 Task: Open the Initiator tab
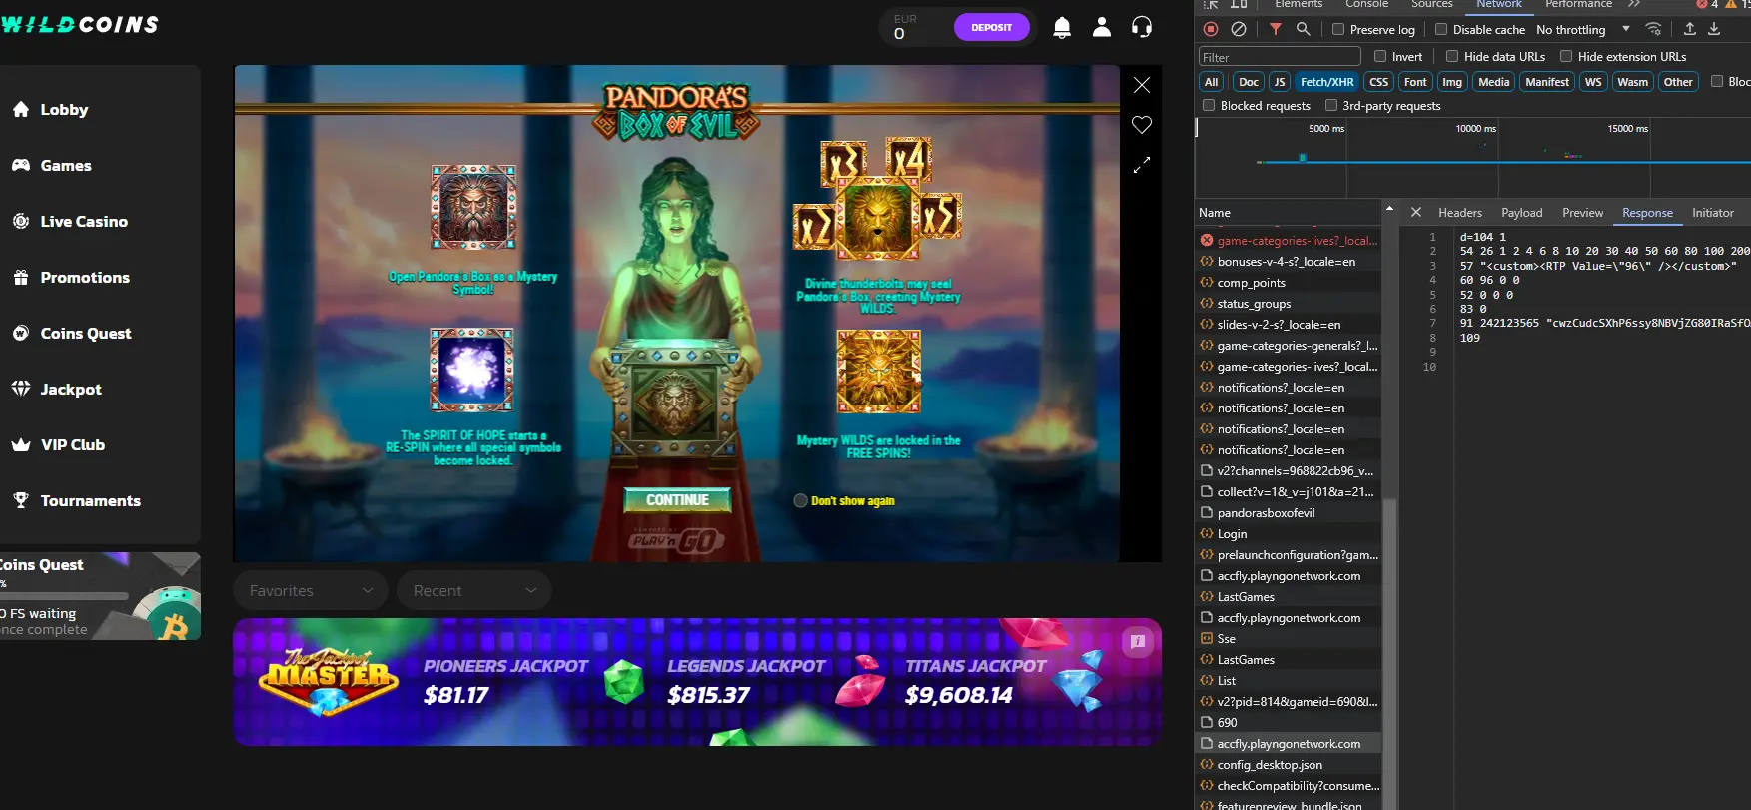click(x=1713, y=213)
